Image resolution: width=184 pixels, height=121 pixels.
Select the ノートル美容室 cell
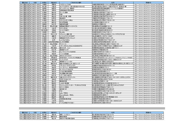tap(76, 54)
